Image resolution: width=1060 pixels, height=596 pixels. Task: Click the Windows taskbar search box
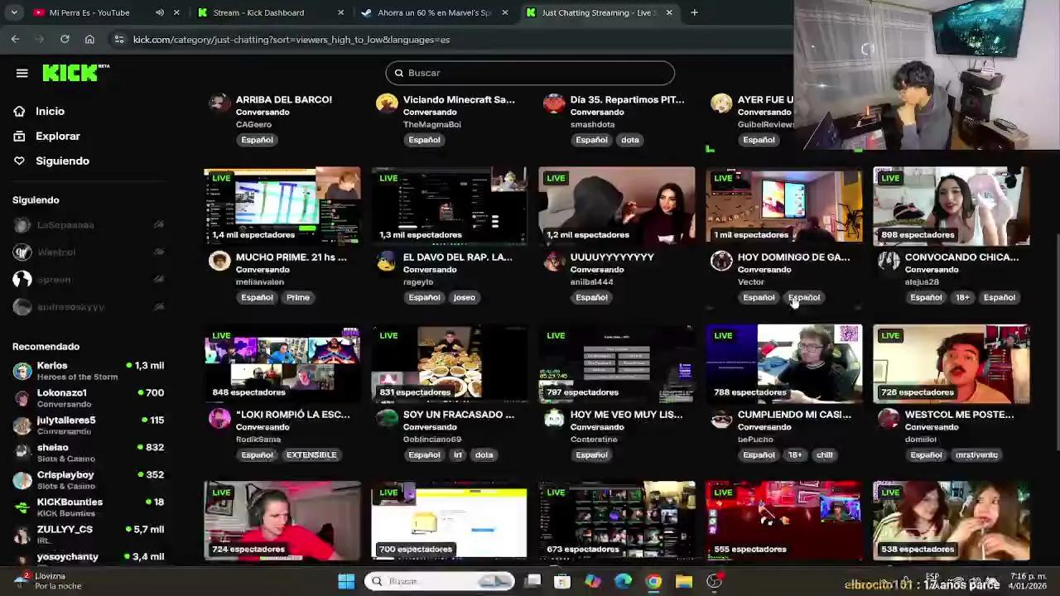point(440,581)
